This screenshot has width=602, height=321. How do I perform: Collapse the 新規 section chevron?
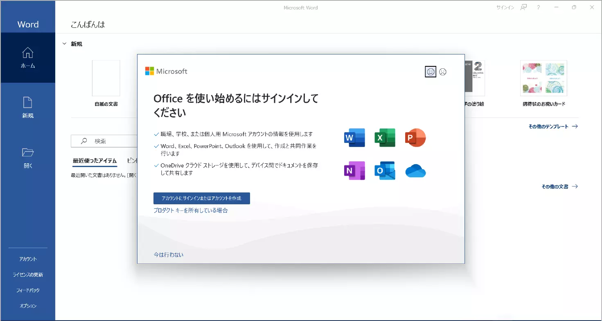pos(64,43)
